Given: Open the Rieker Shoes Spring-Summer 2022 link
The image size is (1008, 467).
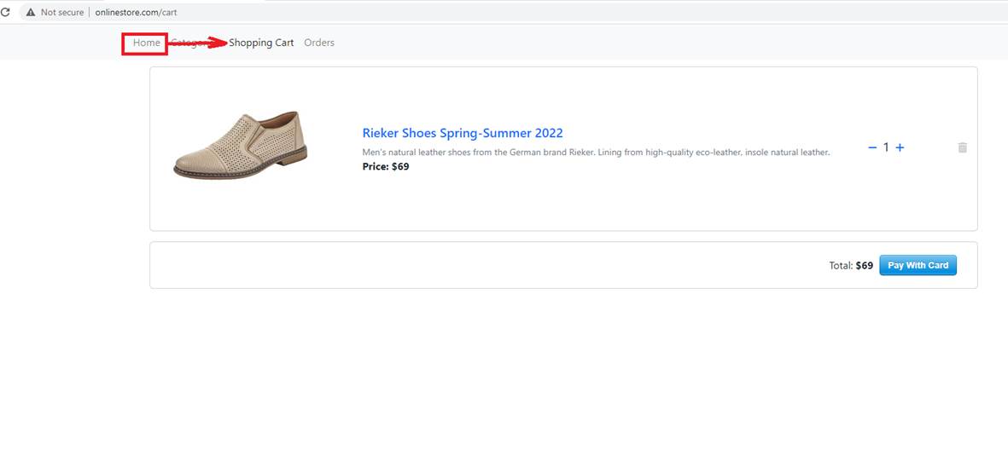Looking at the screenshot, I should [463, 133].
